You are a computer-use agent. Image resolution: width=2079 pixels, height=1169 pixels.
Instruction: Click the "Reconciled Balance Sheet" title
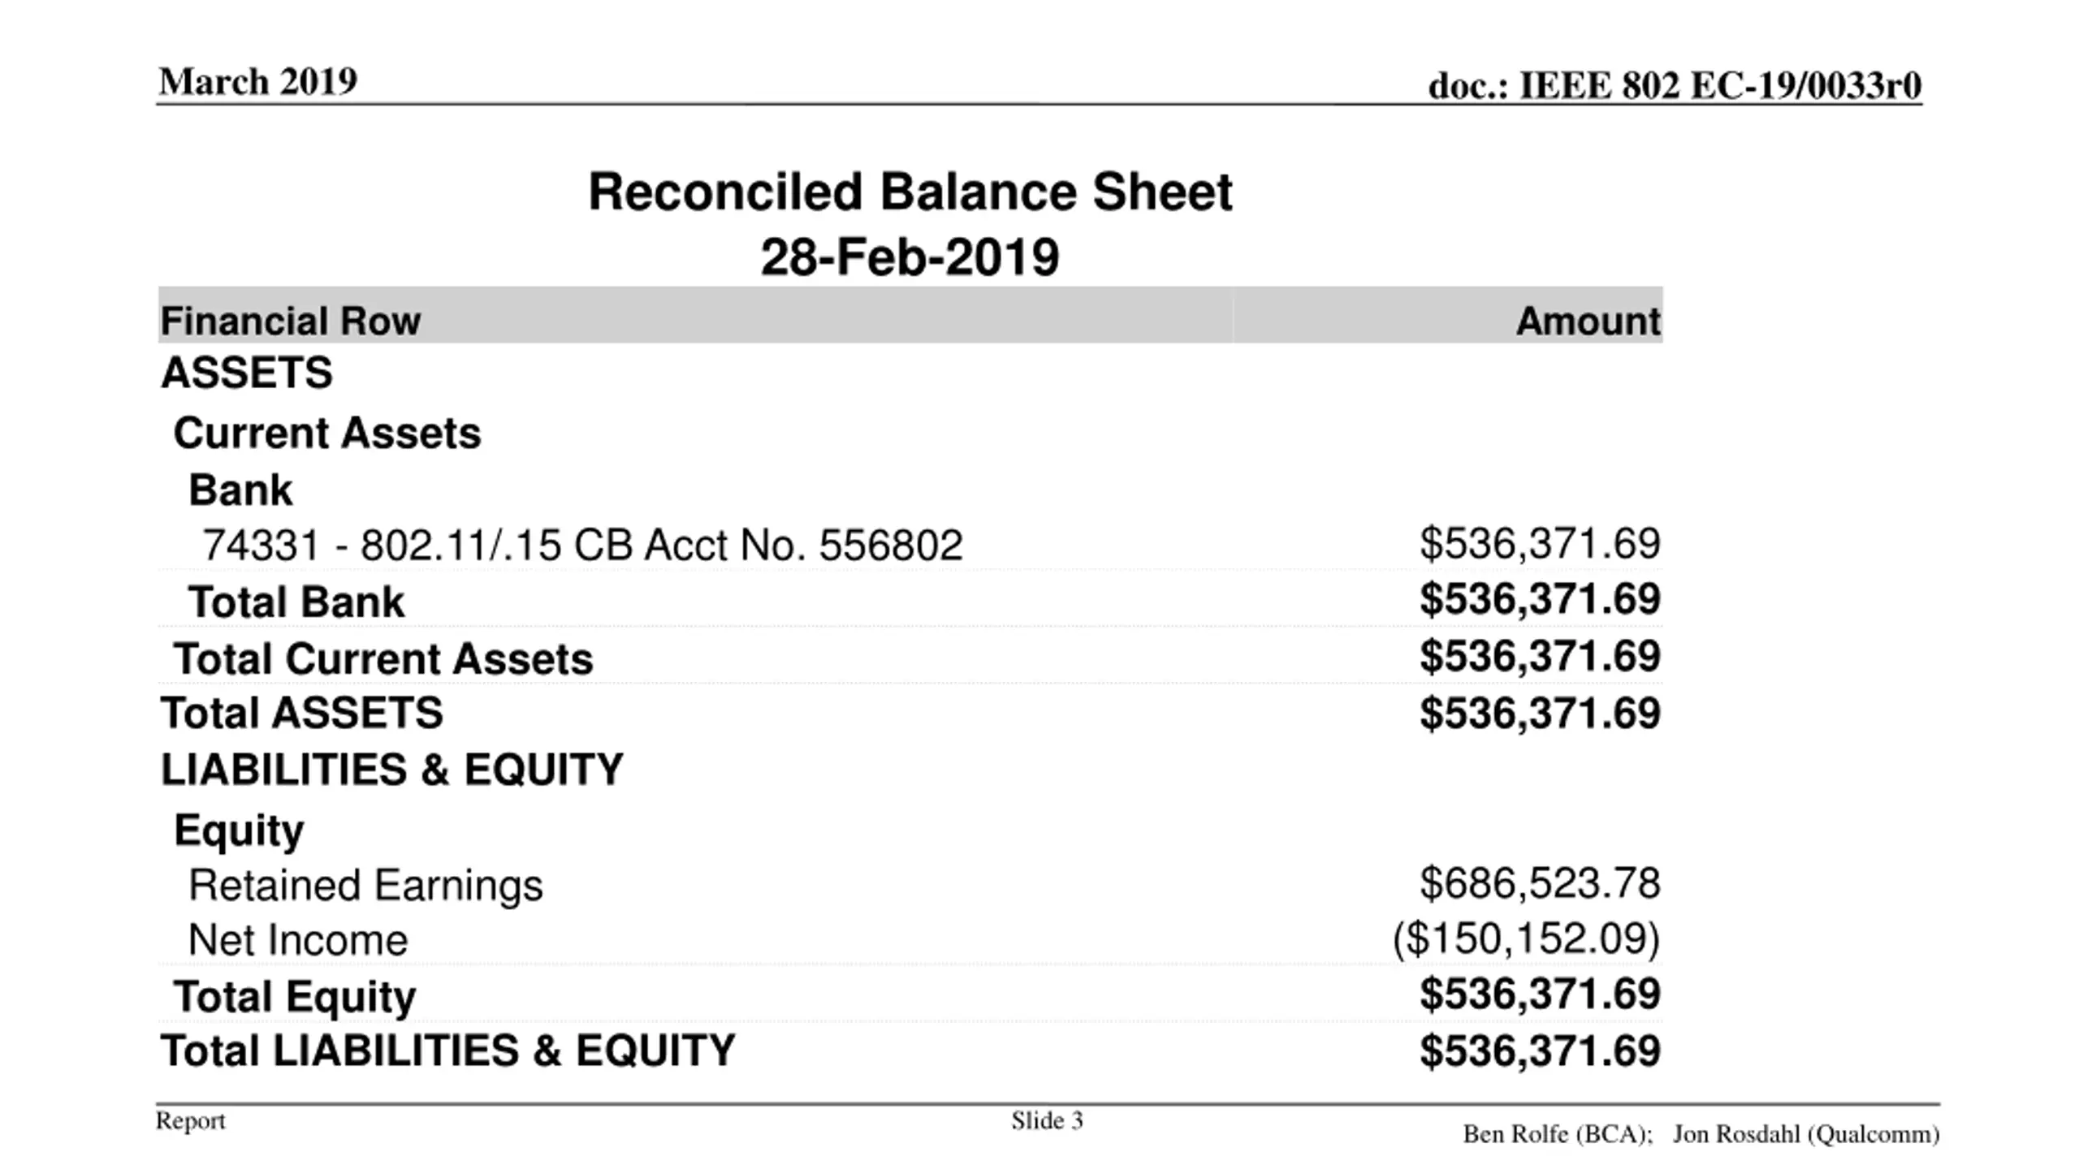coord(910,192)
